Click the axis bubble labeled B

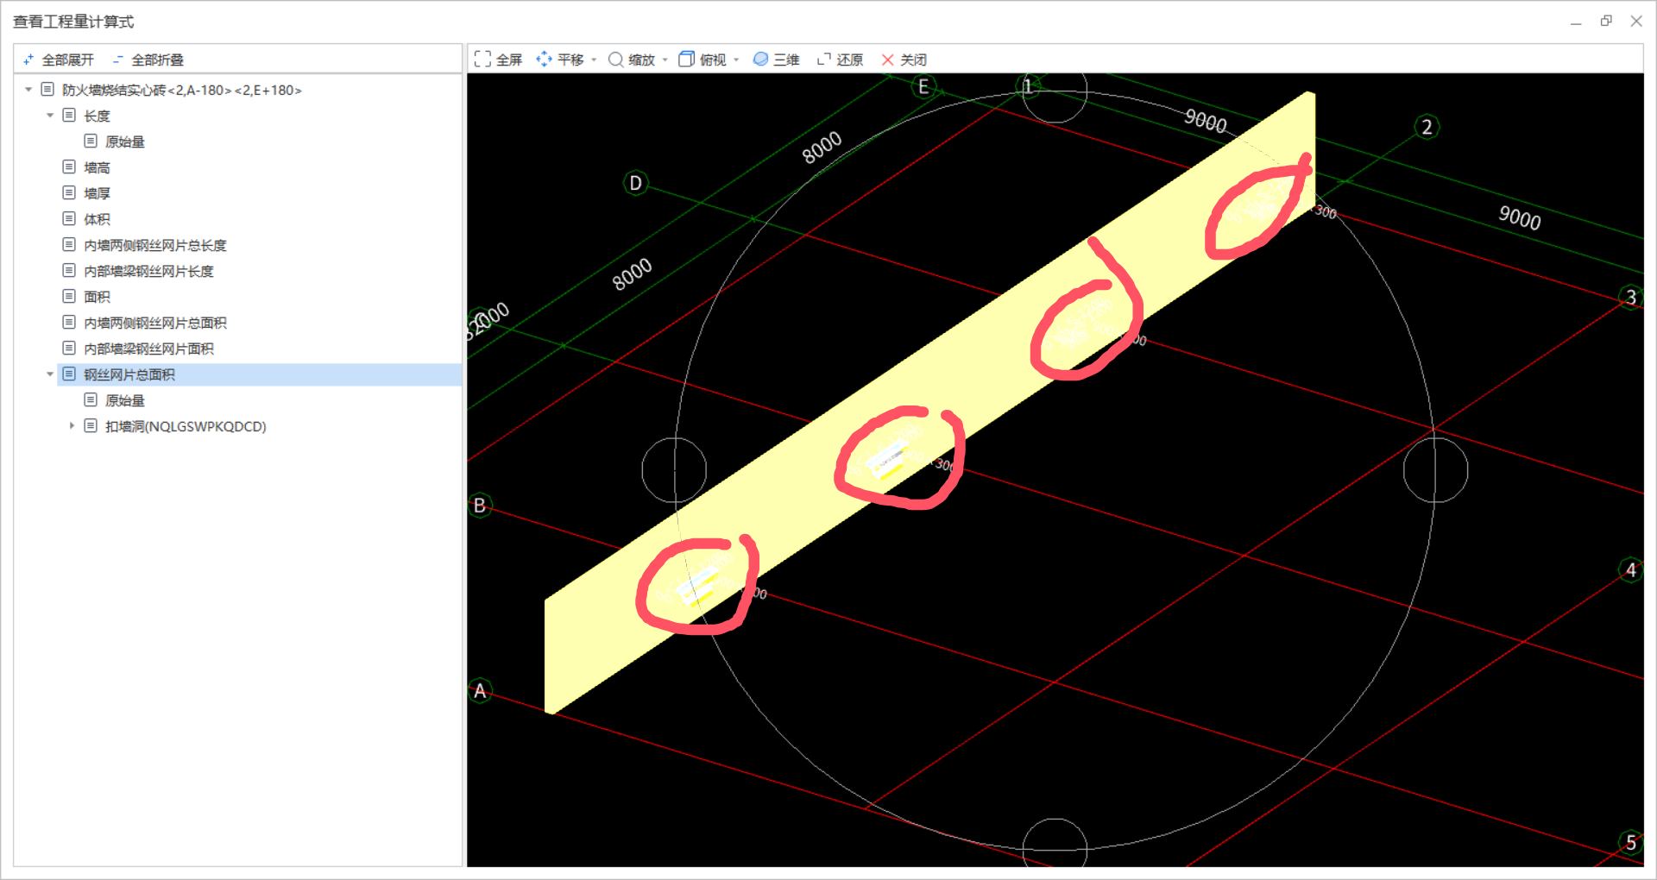(480, 506)
